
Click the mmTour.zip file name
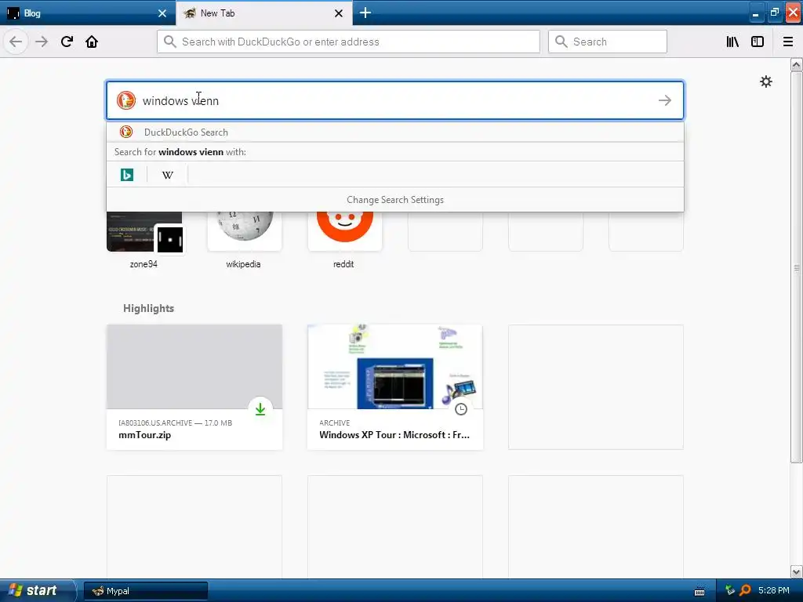145,435
